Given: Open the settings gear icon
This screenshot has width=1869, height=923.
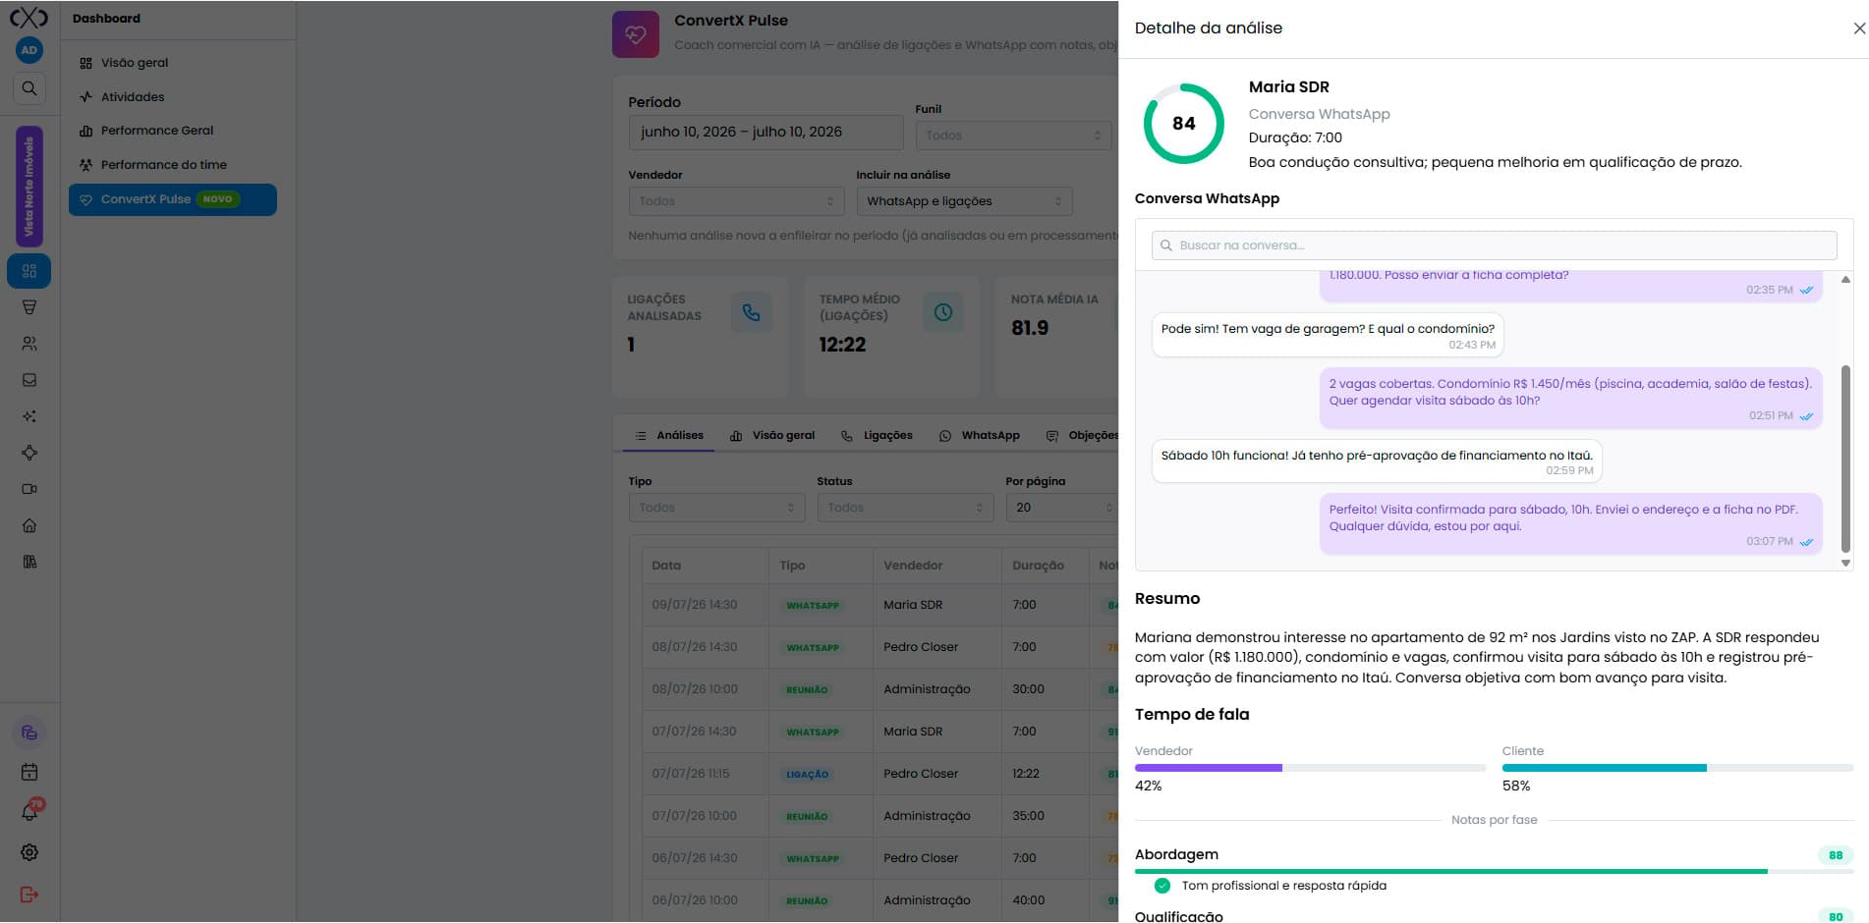Looking at the screenshot, I should click(x=29, y=852).
